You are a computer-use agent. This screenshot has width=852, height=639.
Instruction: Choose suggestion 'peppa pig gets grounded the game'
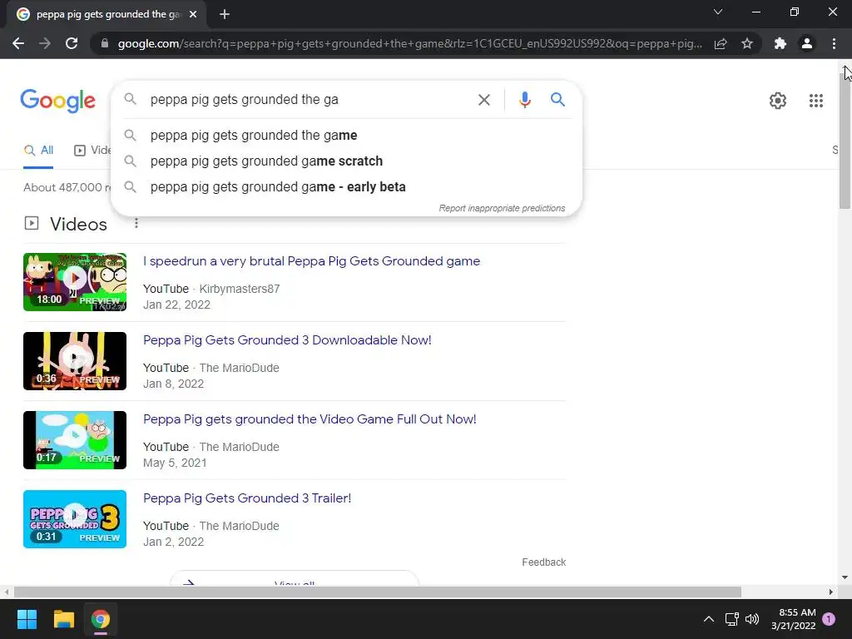346,136
